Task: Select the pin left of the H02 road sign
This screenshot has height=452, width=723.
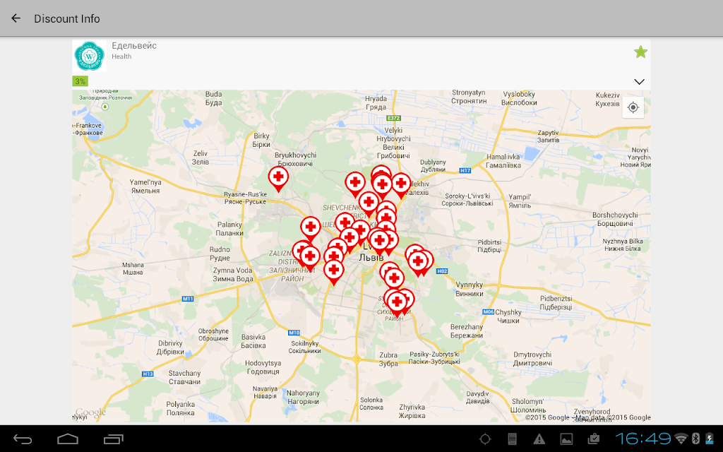Action: point(418,263)
